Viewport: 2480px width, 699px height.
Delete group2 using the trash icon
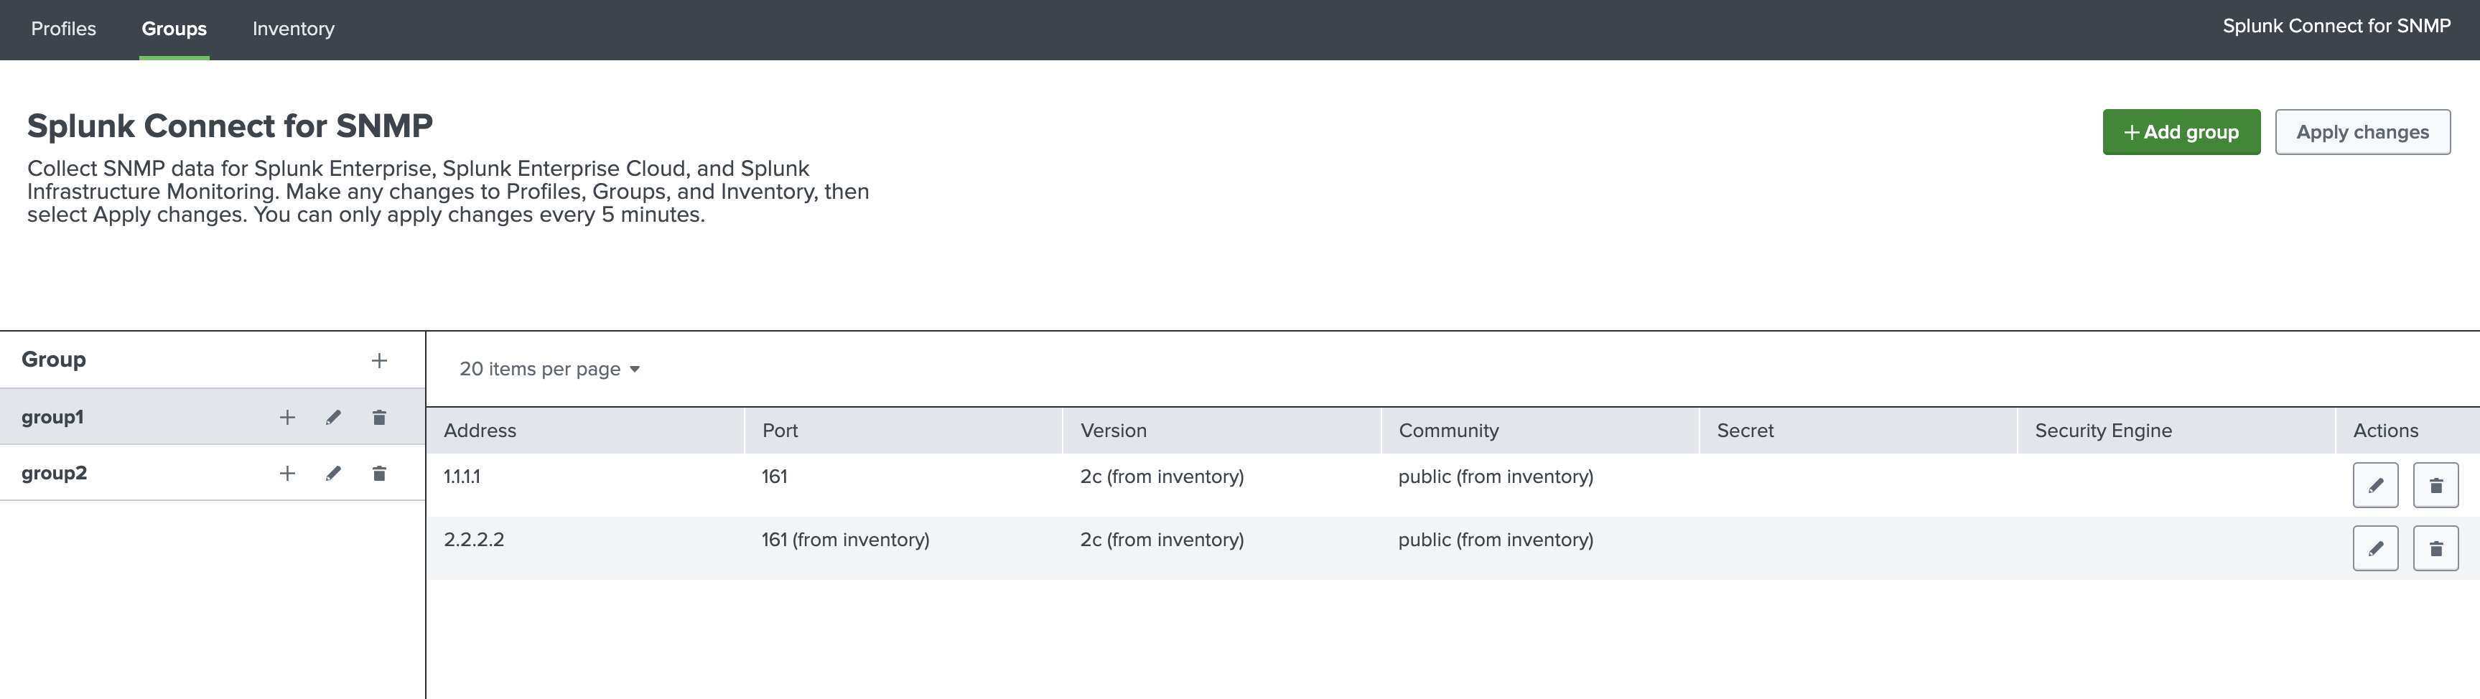[379, 473]
